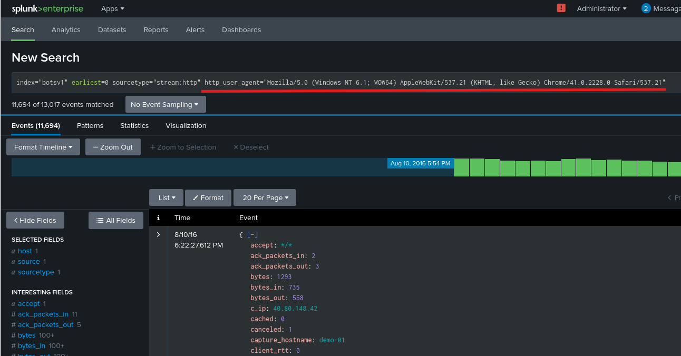Click the first green timeline bar
The image size is (681, 356).
[x=461, y=167]
